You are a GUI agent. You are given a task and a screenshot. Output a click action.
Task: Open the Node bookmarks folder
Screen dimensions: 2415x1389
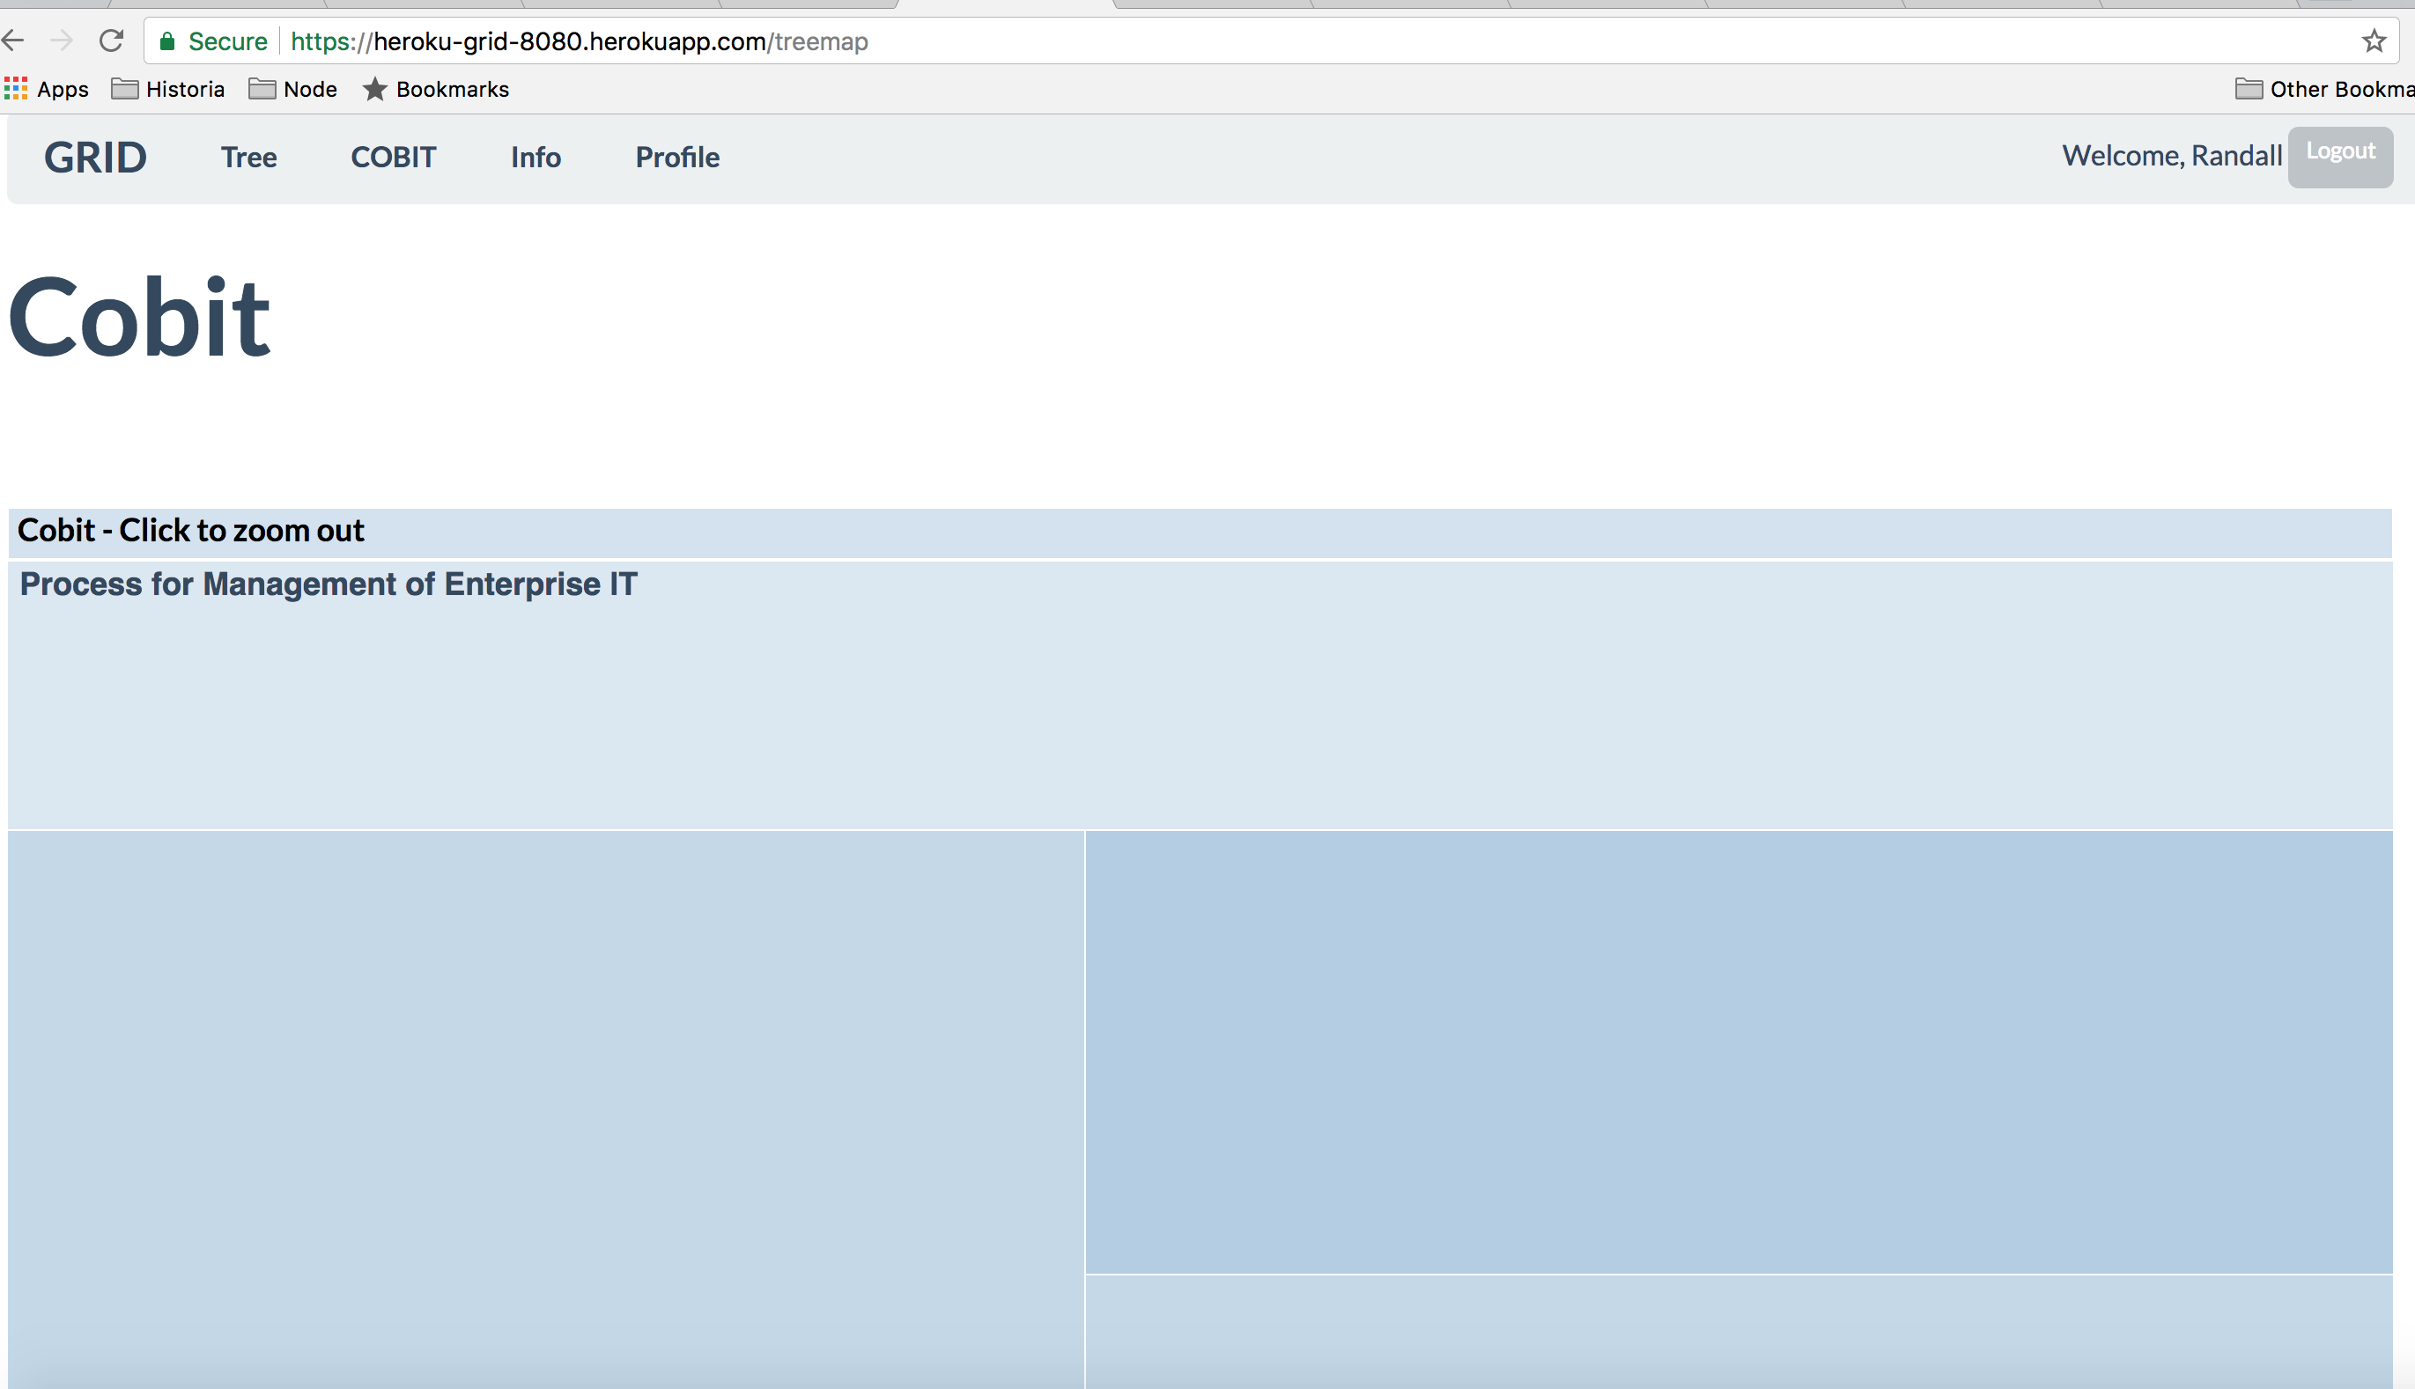click(293, 89)
